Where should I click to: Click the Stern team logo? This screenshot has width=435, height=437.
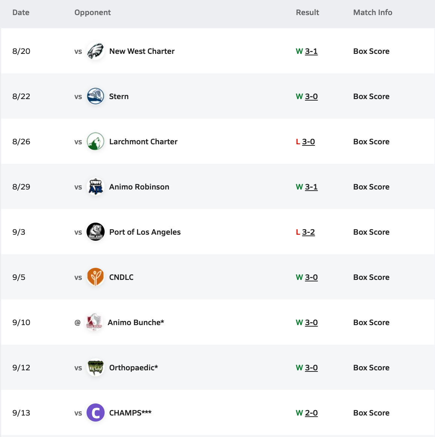click(96, 96)
